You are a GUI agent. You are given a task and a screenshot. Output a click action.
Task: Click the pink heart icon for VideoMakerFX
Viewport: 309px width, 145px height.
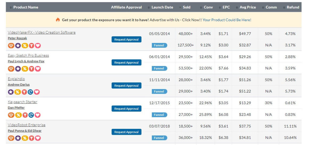pyautogui.click(x=38, y=46)
